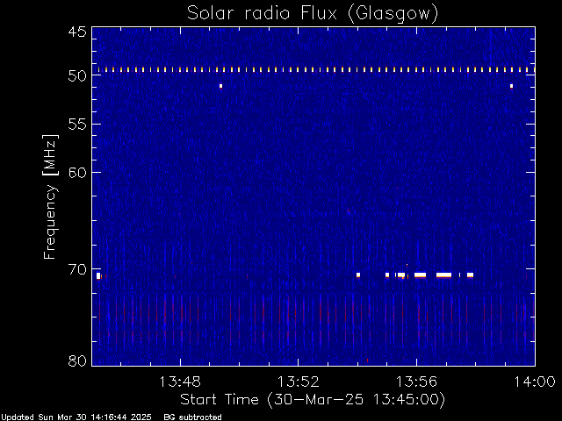Screen dimensions: 562x421
Task: Click the 14:00 time tick label
Action: tap(535, 382)
